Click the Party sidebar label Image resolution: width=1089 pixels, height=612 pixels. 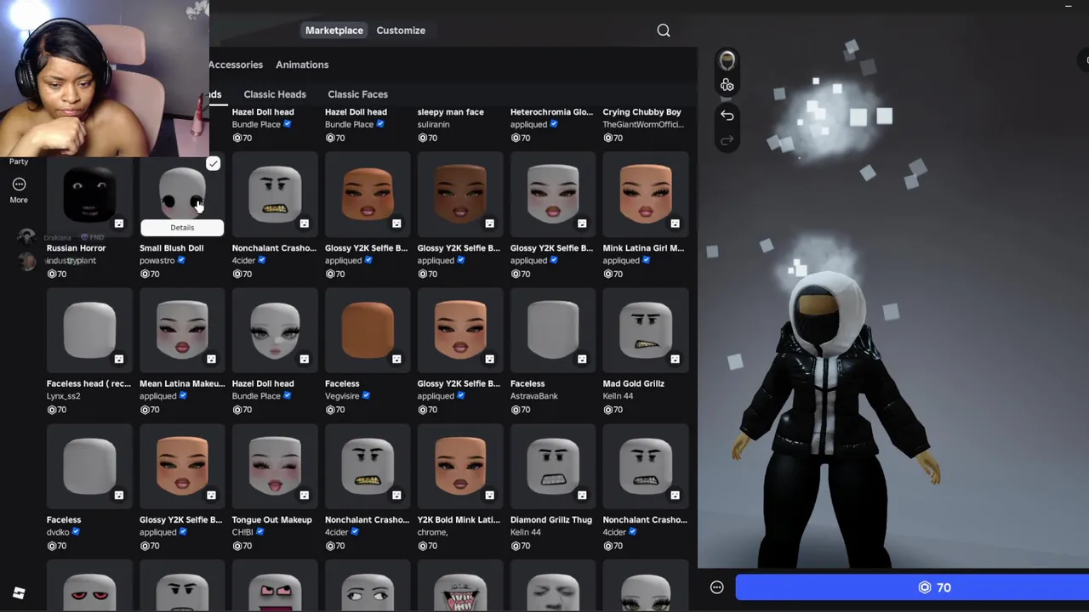click(19, 161)
